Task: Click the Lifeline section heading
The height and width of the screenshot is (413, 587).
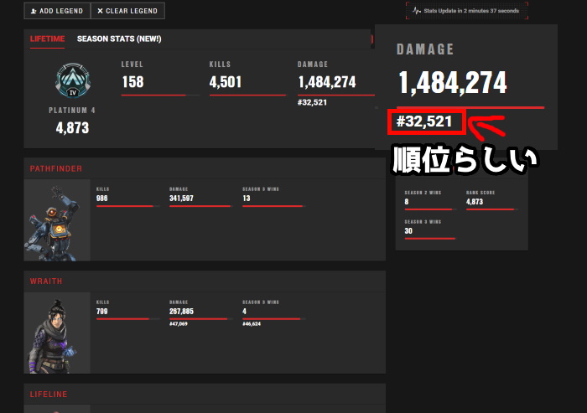Action: pos(49,395)
